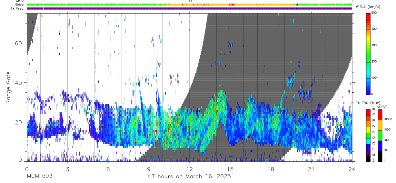The height and width of the screenshot is (183, 396).
Task: Click the 400 tick on the WID colorbar
Action: coord(374,29)
